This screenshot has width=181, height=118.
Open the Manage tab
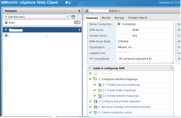119,18
